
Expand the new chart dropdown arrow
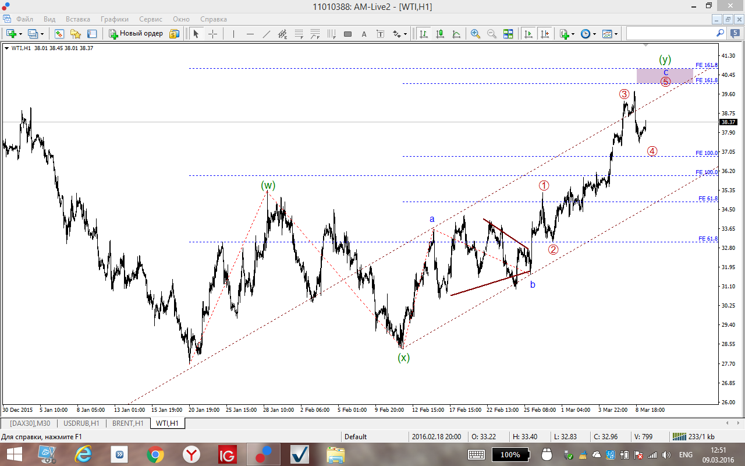click(x=20, y=34)
